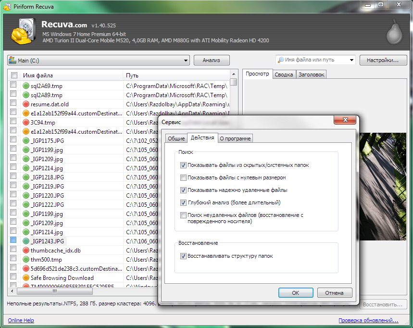Click the vertical scrollbar thumb of file list
The width and height of the screenshot is (413, 328).
point(233,82)
